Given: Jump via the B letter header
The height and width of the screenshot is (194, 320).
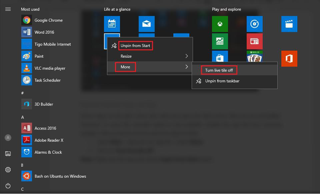Looking at the screenshot, I should pyautogui.click(x=22, y=165).
